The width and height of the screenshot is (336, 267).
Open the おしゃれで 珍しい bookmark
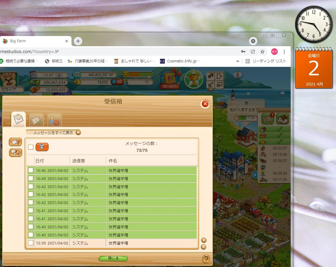click(x=134, y=61)
